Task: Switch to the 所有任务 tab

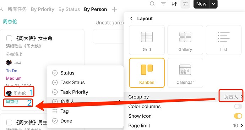Action: (17, 9)
